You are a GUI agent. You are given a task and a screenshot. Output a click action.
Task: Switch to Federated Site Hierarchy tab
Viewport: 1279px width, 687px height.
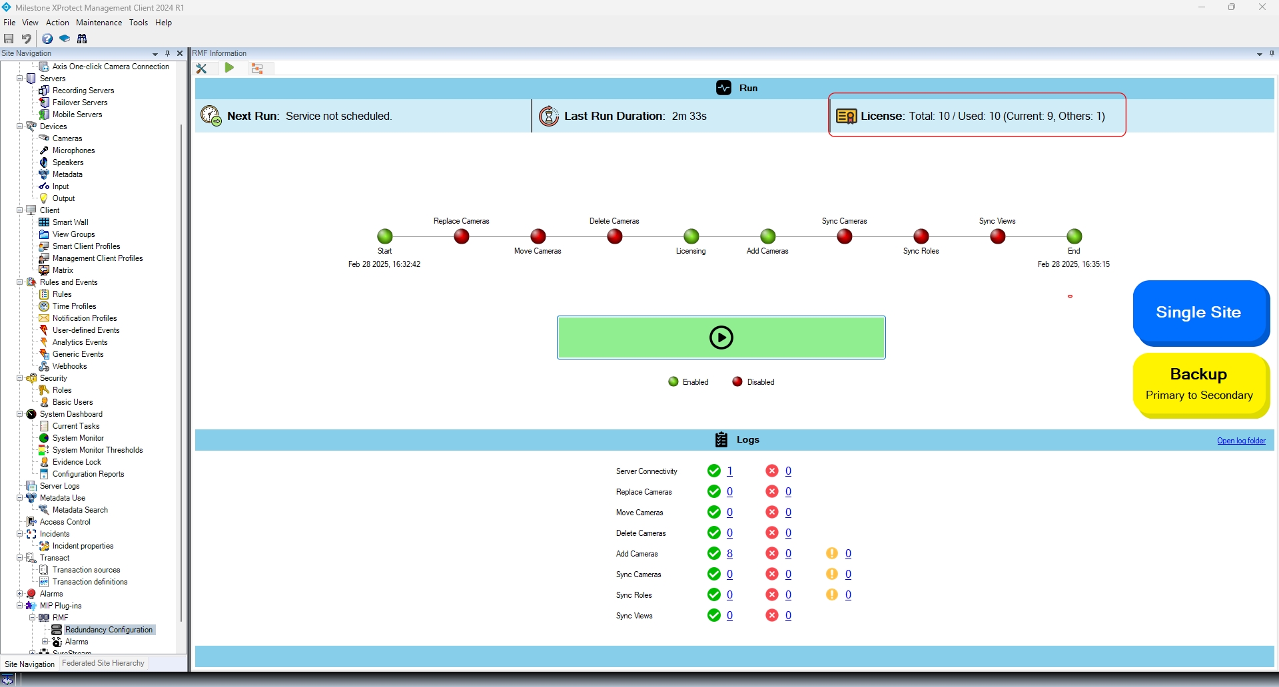click(x=103, y=663)
